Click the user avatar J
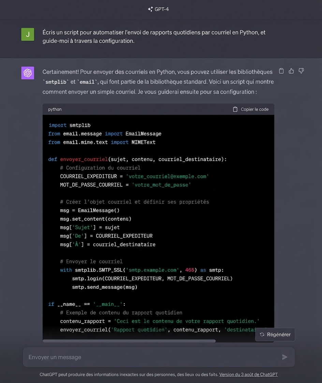This screenshot has height=383, width=322. 28,34
